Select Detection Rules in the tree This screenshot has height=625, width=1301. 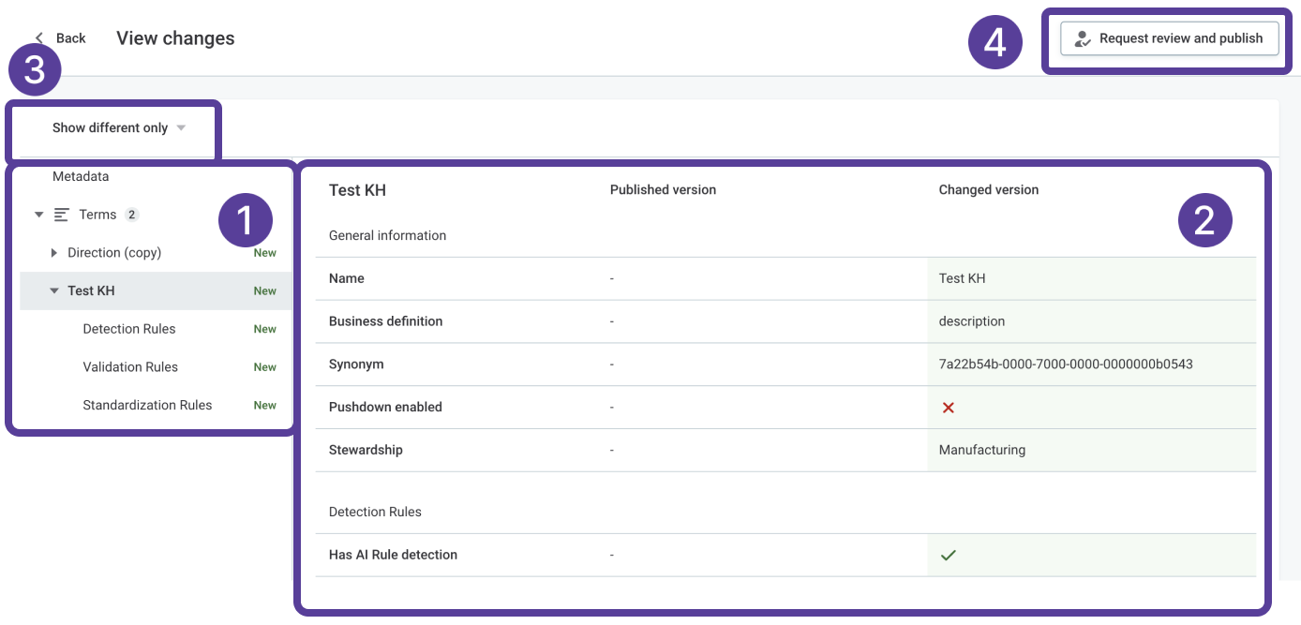click(129, 329)
